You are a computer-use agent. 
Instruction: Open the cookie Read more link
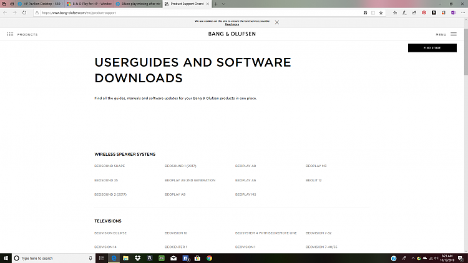coord(232,24)
